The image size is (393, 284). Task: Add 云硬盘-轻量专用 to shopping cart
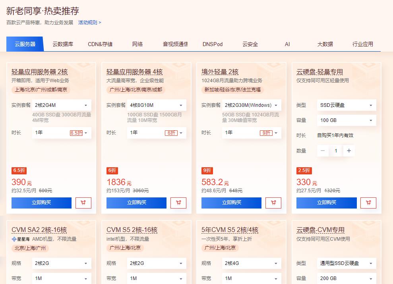pyautogui.click(x=368, y=203)
